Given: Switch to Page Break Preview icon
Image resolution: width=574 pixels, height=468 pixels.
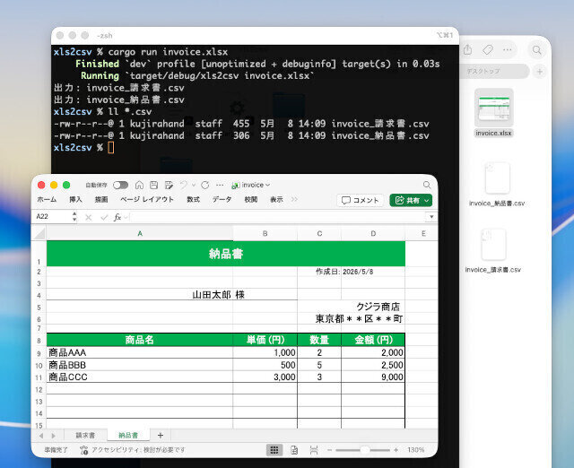Looking at the screenshot, I should click(x=314, y=450).
